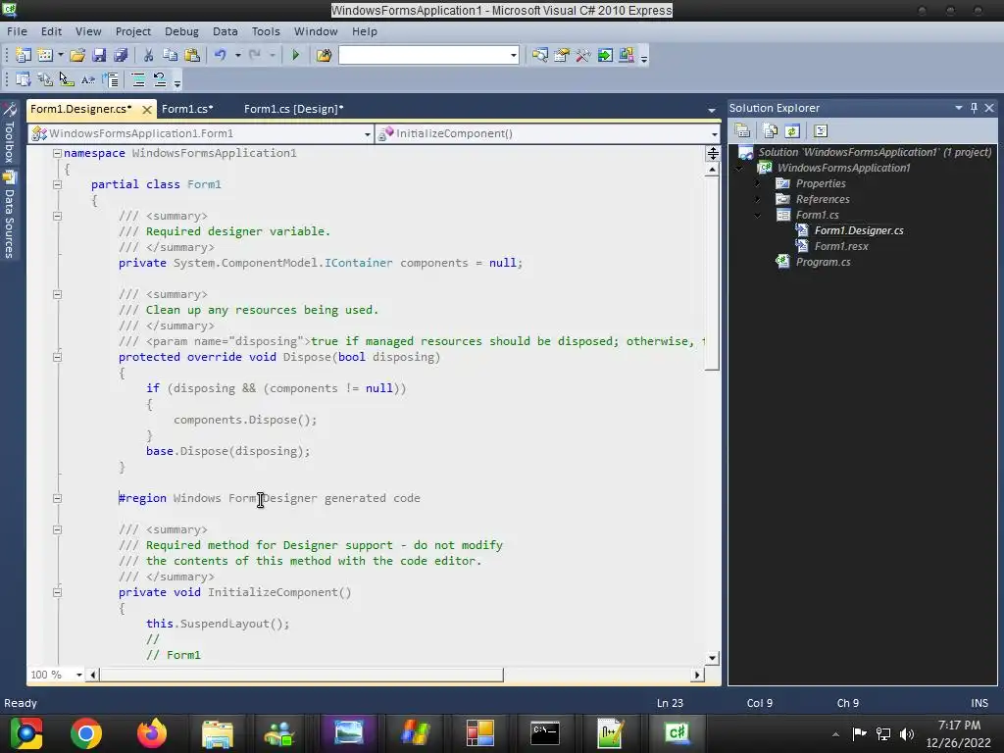1004x753 pixels.
Task: Switch to the Form1.cs* tab
Action: pos(187,109)
